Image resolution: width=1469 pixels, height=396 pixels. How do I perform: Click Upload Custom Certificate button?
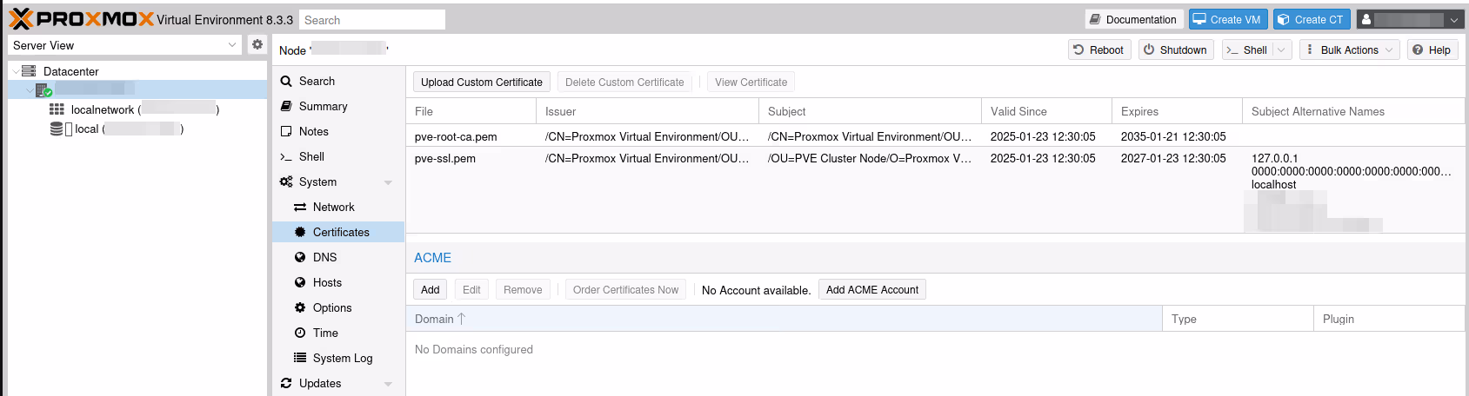481,82
